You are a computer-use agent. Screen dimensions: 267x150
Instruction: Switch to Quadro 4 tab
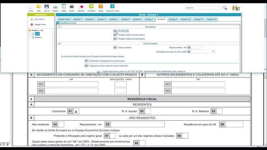113,20
